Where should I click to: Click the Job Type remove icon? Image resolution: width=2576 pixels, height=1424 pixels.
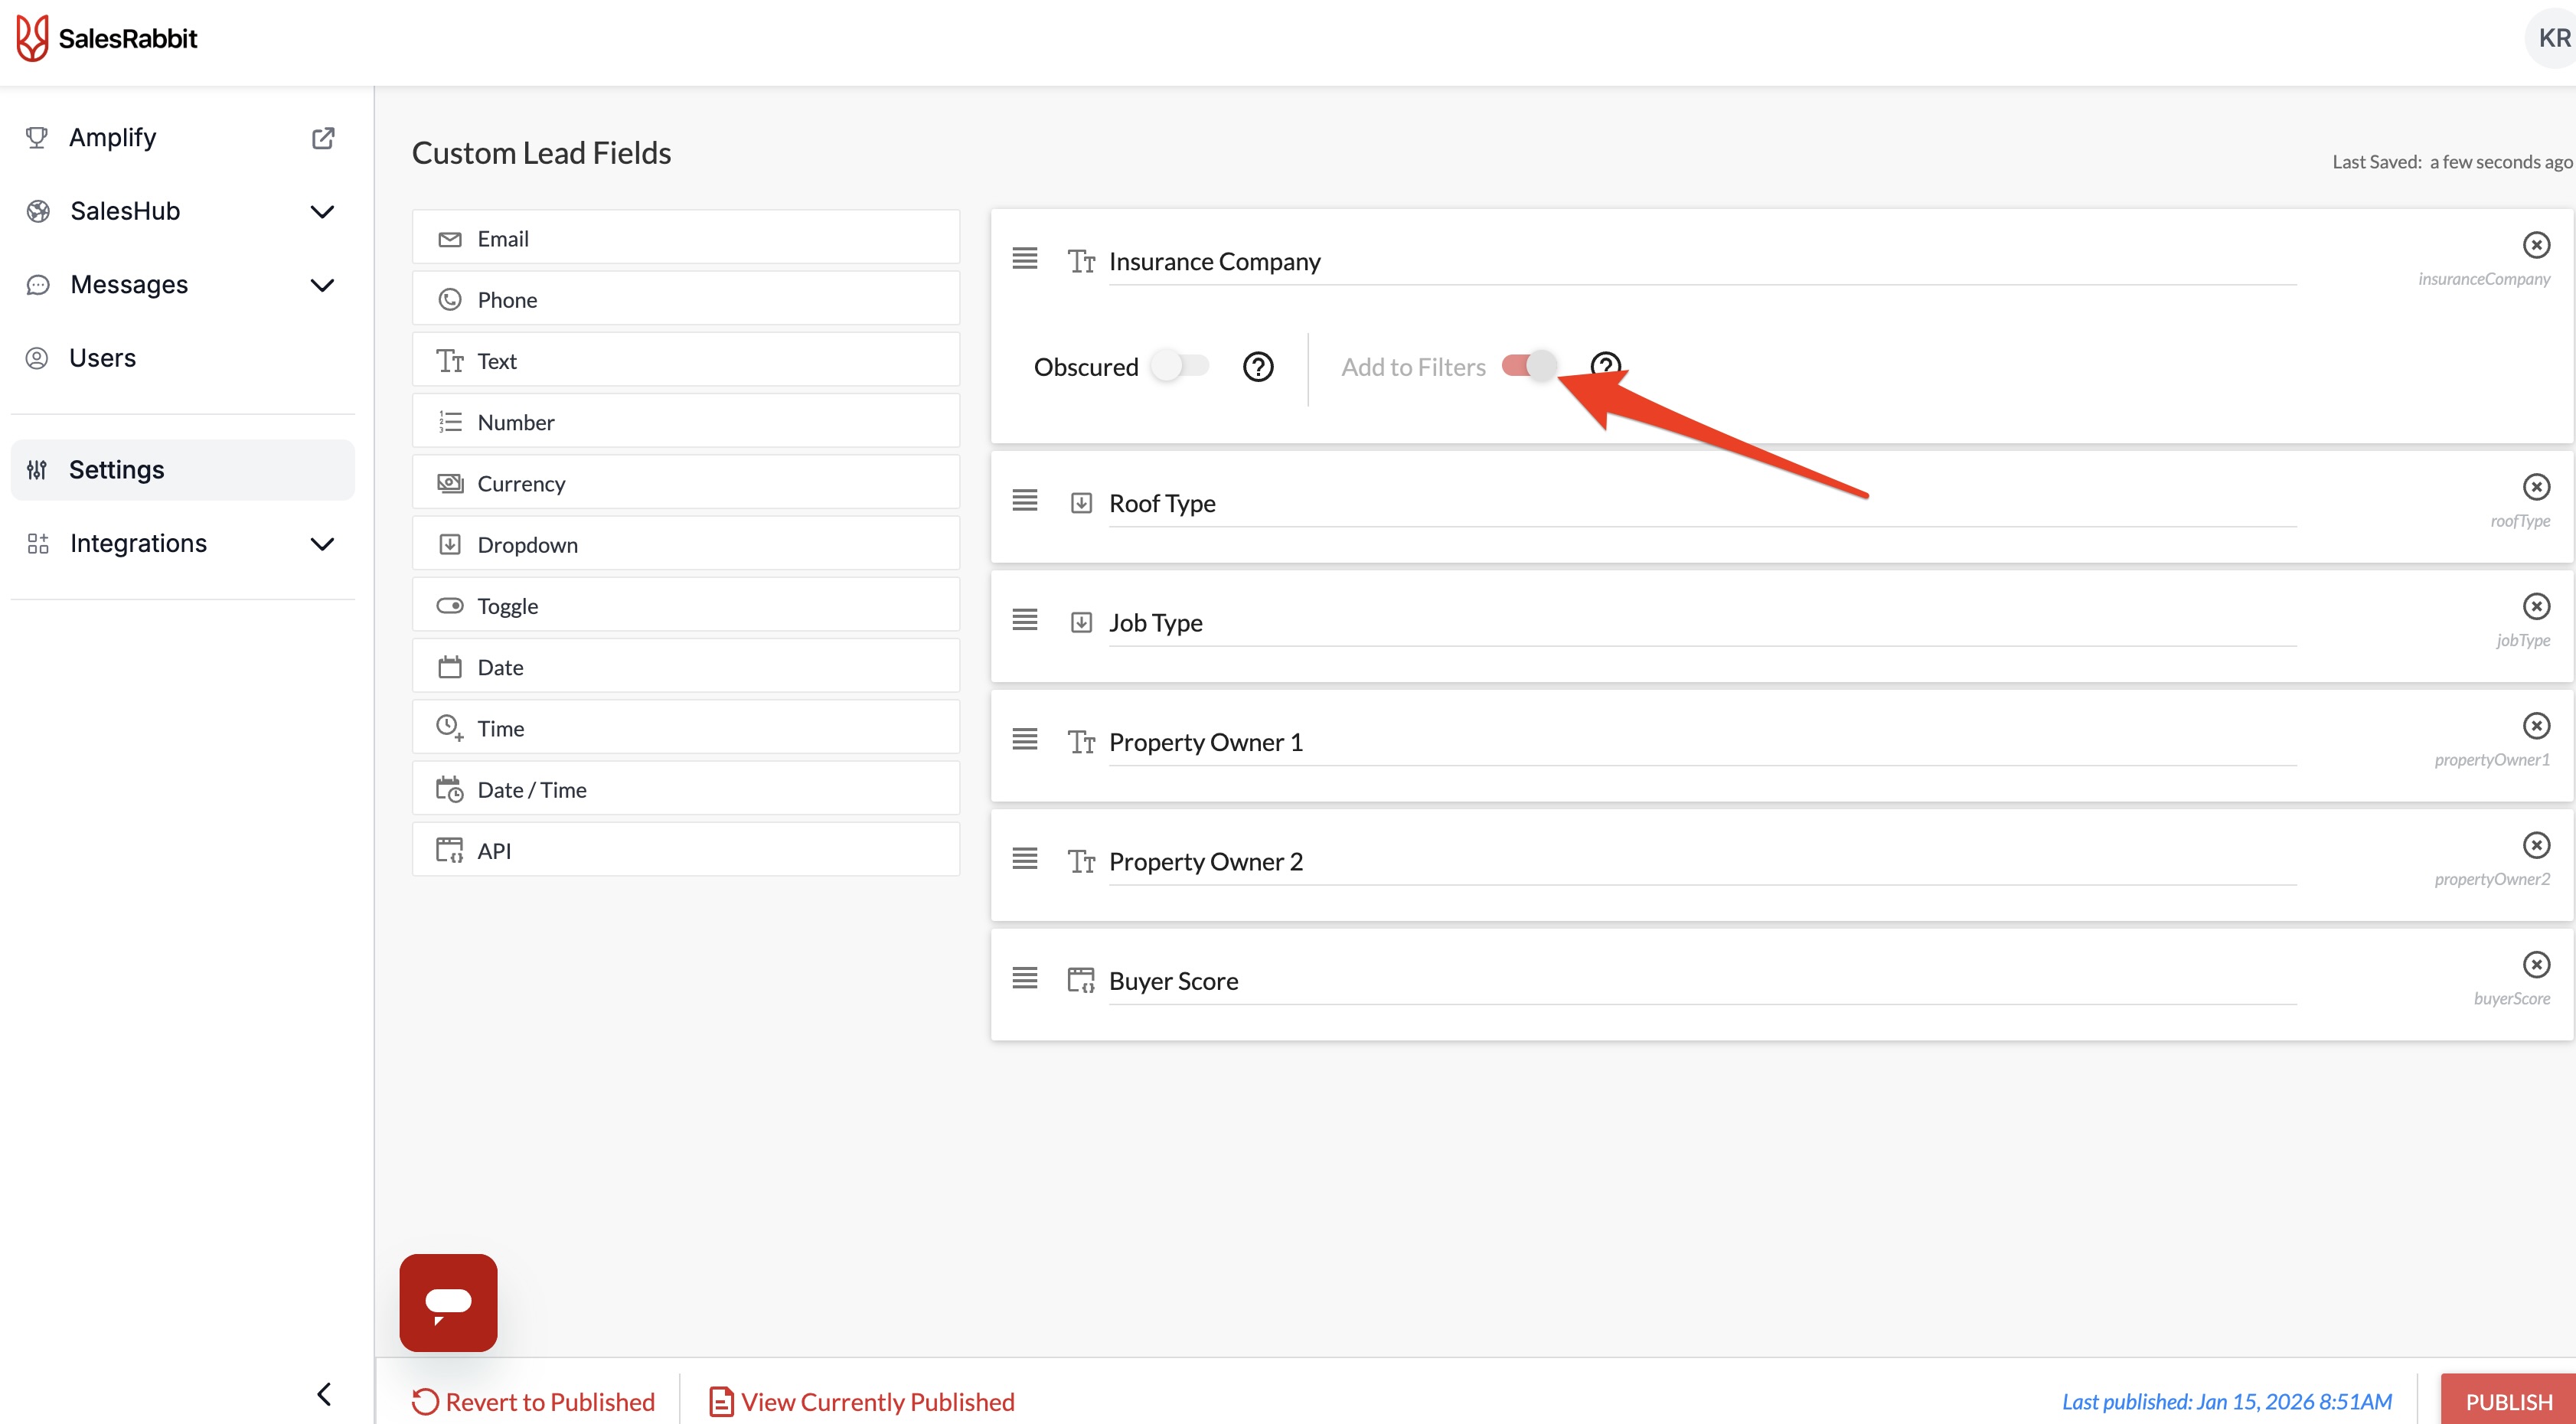(2535, 606)
